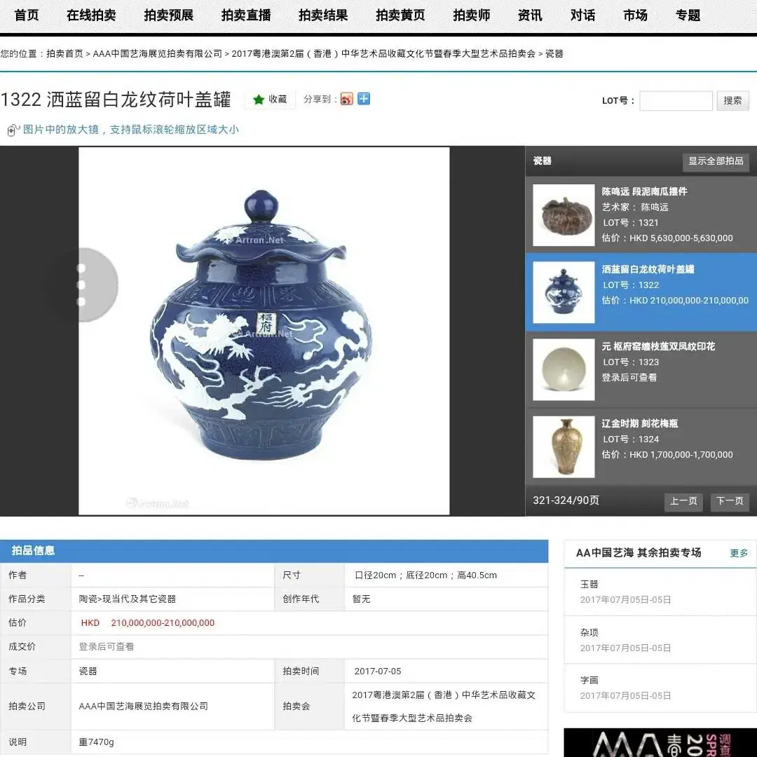Click the mouse magnifier hint icon

(13, 130)
